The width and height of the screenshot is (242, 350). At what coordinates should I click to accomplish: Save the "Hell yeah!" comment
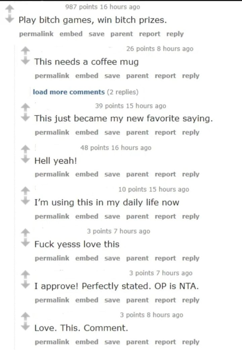click(112, 174)
